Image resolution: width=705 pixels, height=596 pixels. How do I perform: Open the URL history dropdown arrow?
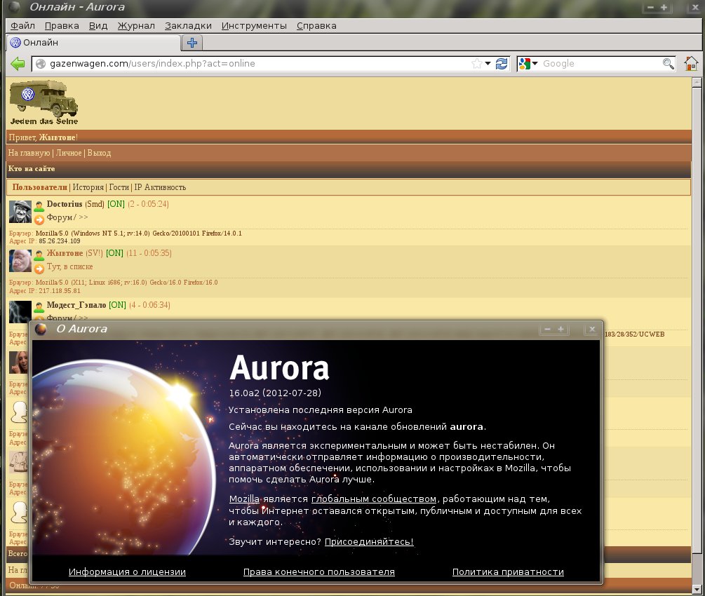(x=488, y=63)
